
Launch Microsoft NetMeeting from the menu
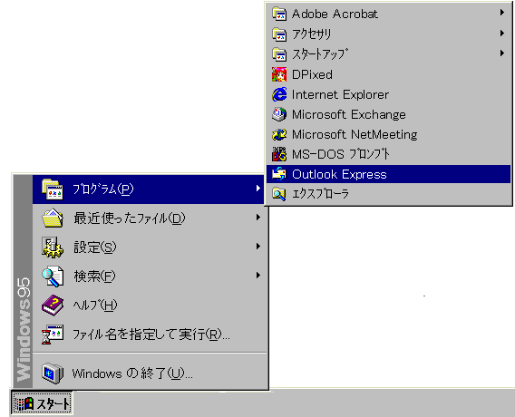tap(388, 134)
